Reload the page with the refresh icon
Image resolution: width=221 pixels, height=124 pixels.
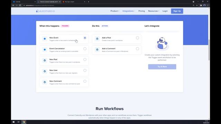[20, 6]
